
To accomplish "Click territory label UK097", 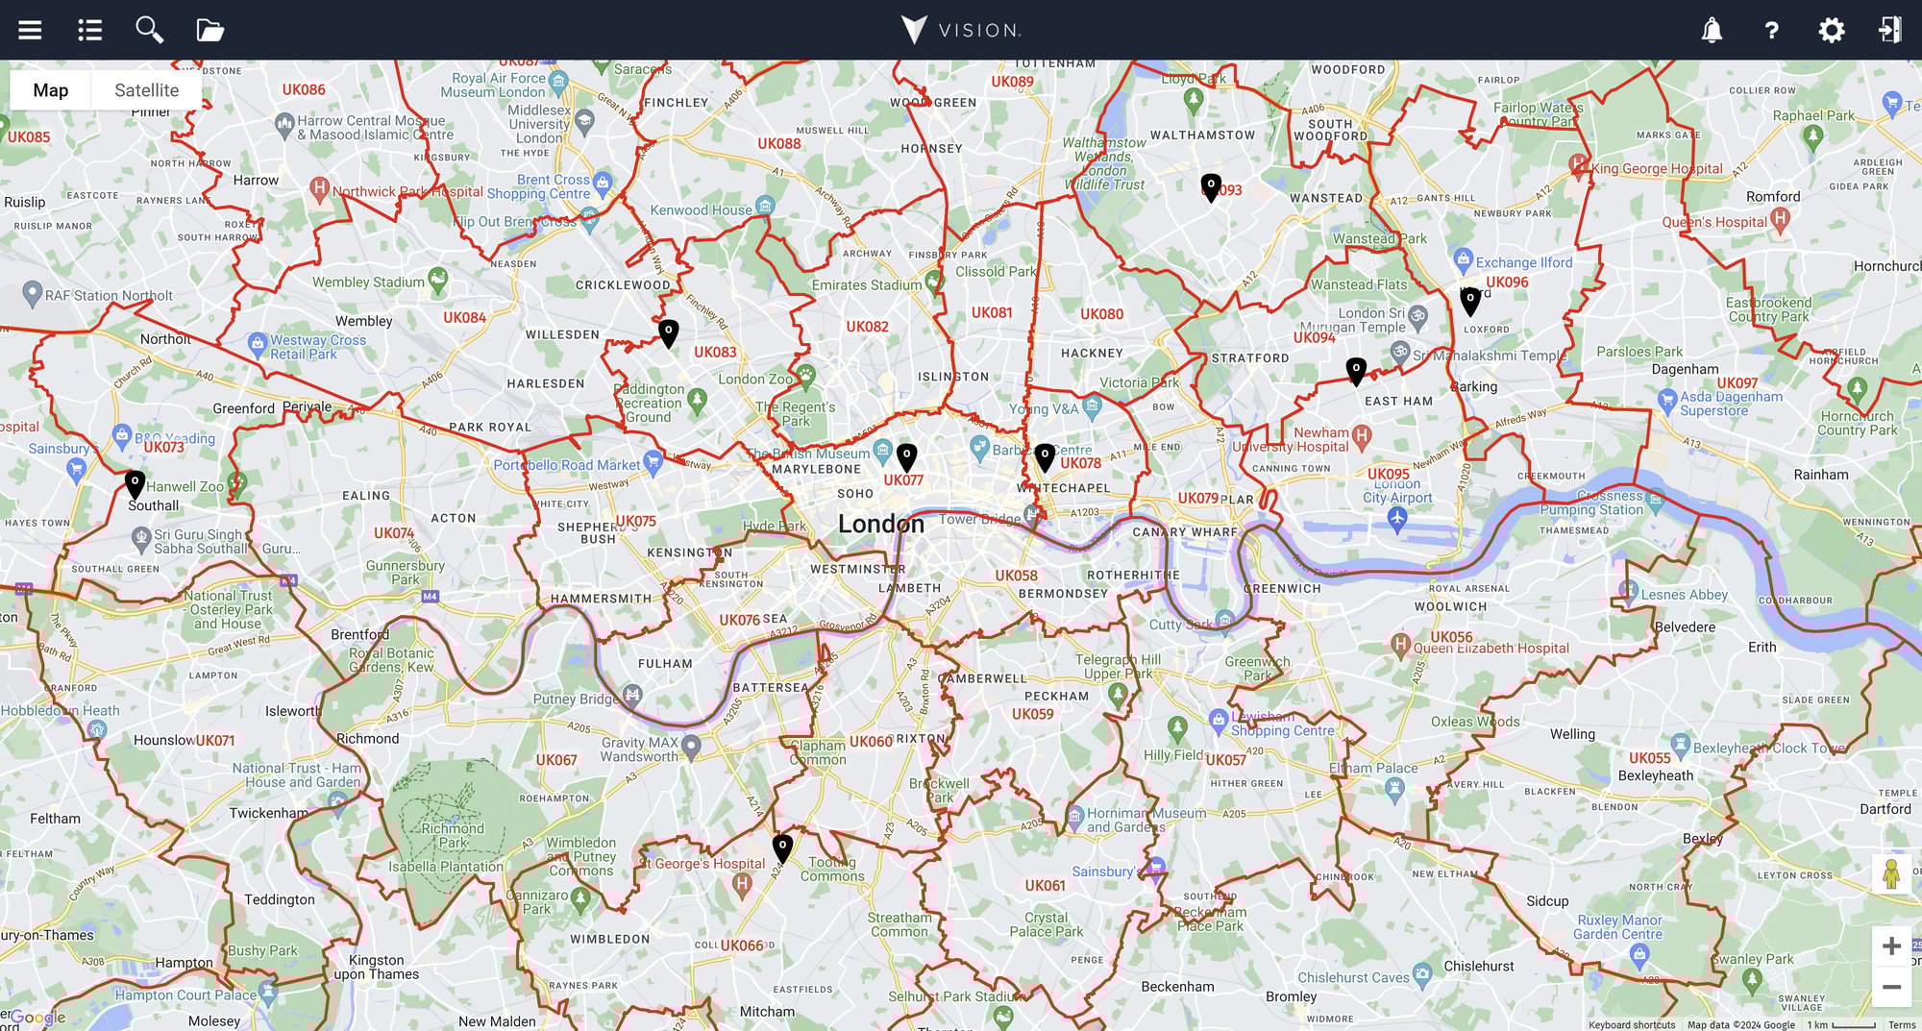I will 1737,383.
